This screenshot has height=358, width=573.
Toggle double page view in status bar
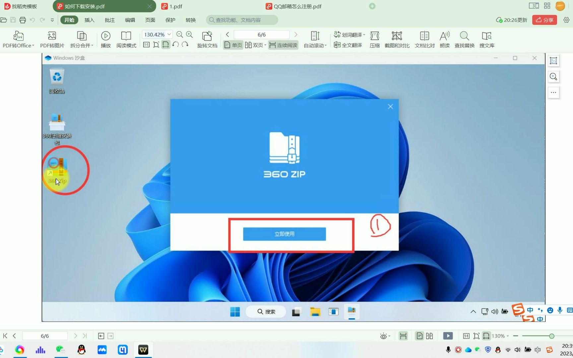429,336
